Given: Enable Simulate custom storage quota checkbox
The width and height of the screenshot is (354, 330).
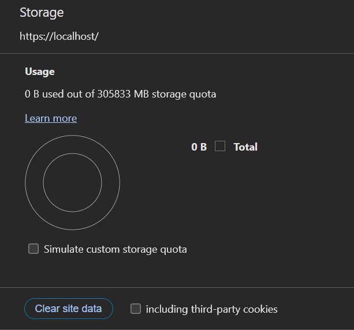Looking at the screenshot, I should tap(33, 249).
